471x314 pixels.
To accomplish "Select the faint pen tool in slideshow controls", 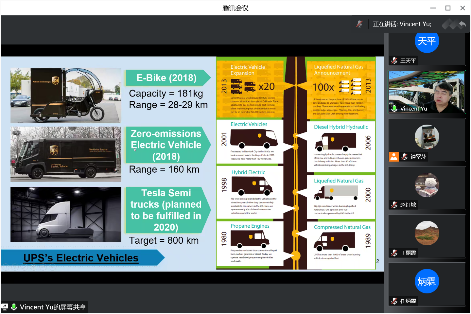I will click(24, 267).
